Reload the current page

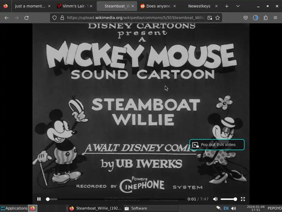tap(26, 18)
